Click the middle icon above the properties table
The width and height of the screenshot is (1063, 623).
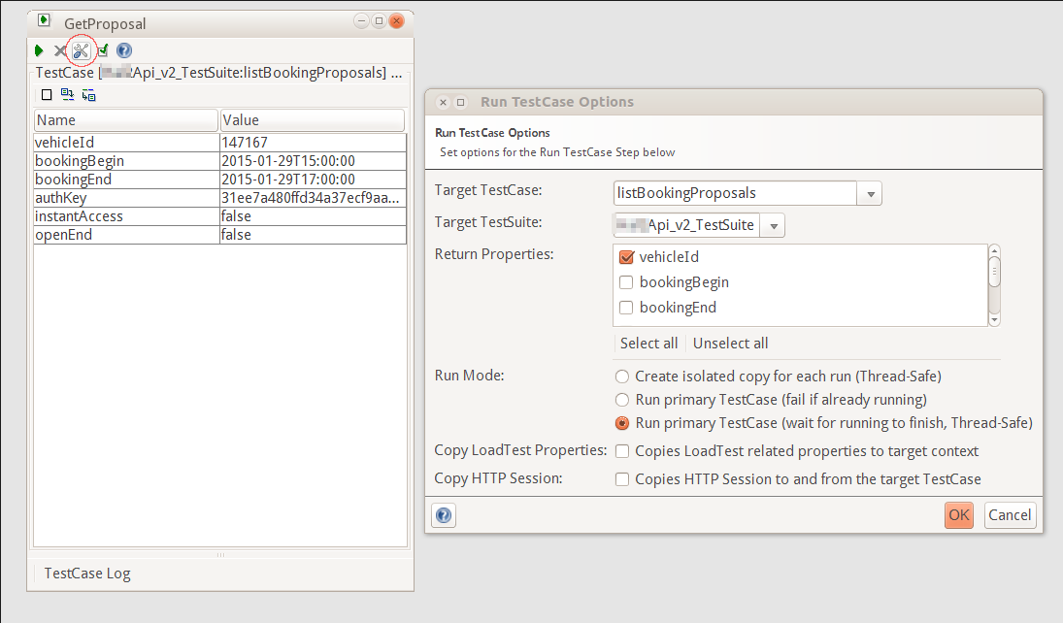[67, 94]
